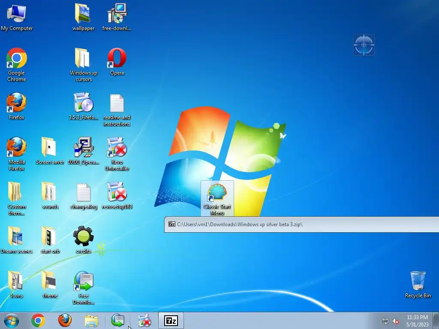Select the theme folder icon
439x329 pixels.
(x=50, y=285)
